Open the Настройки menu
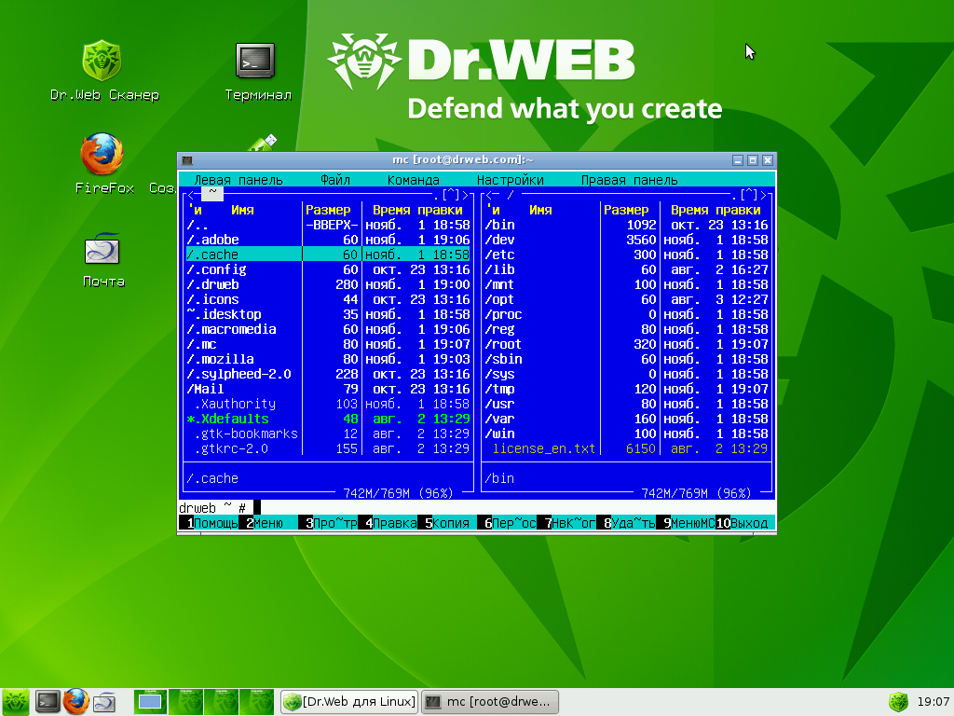The image size is (954, 716). coord(510,180)
